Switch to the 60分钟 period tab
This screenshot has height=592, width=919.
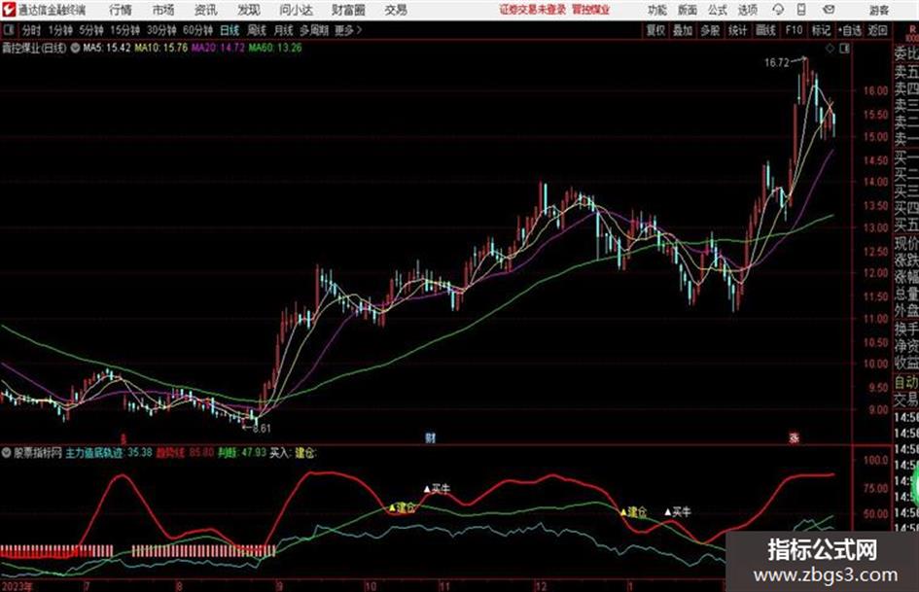pyautogui.click(x=197, y=30)
